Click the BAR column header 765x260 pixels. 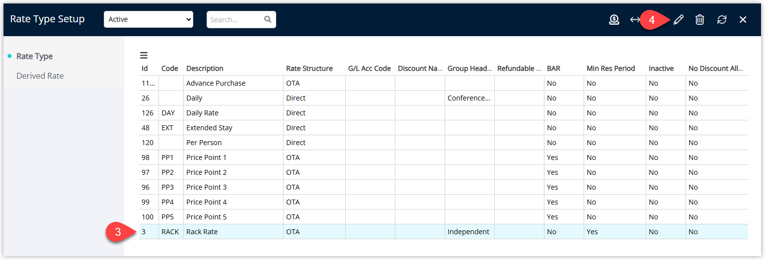click(x=553, y=68)
